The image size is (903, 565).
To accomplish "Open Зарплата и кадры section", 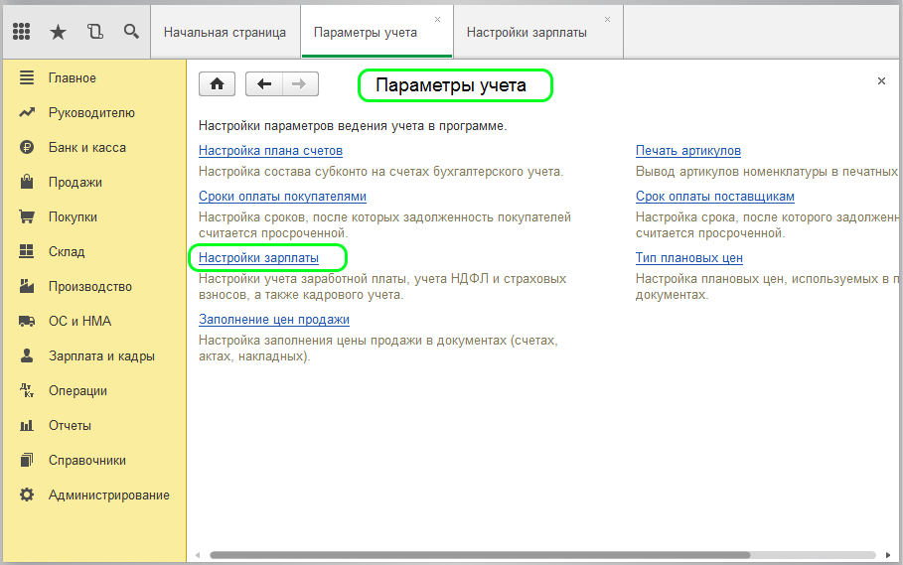I will [100, 355].
